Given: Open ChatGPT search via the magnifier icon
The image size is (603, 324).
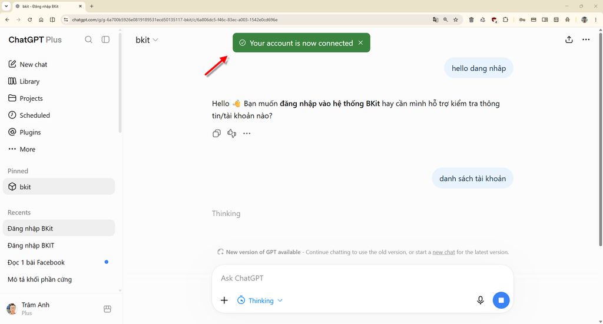Looking at the screenshot, I should (x=88, y=39).
